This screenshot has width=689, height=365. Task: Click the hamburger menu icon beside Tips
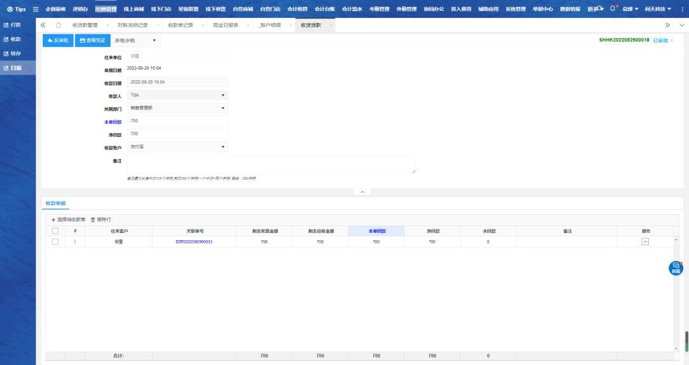36,10
